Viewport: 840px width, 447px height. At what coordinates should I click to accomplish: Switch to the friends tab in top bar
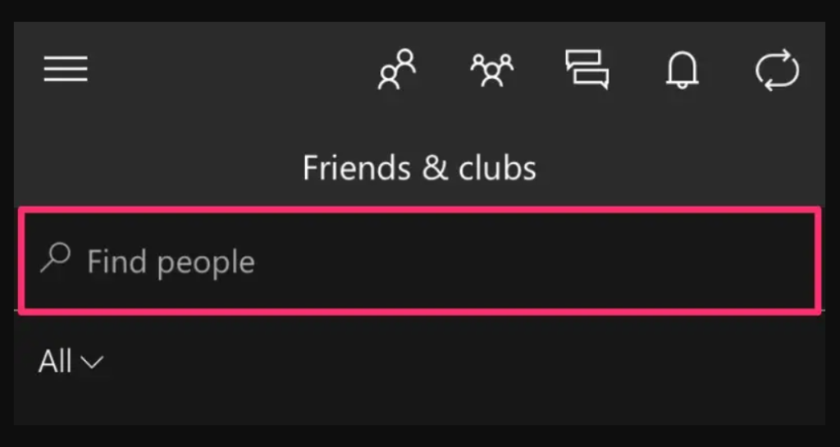coord(396,70)
